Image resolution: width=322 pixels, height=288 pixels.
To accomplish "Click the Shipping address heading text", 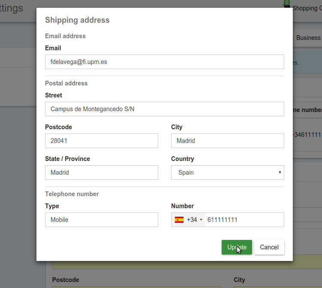I will click(x=77, y=20).
